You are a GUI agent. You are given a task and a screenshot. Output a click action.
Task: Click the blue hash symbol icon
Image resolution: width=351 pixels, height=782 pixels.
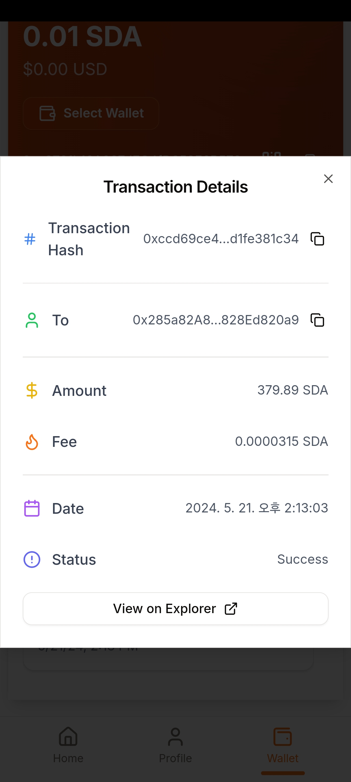pos(30,239)
